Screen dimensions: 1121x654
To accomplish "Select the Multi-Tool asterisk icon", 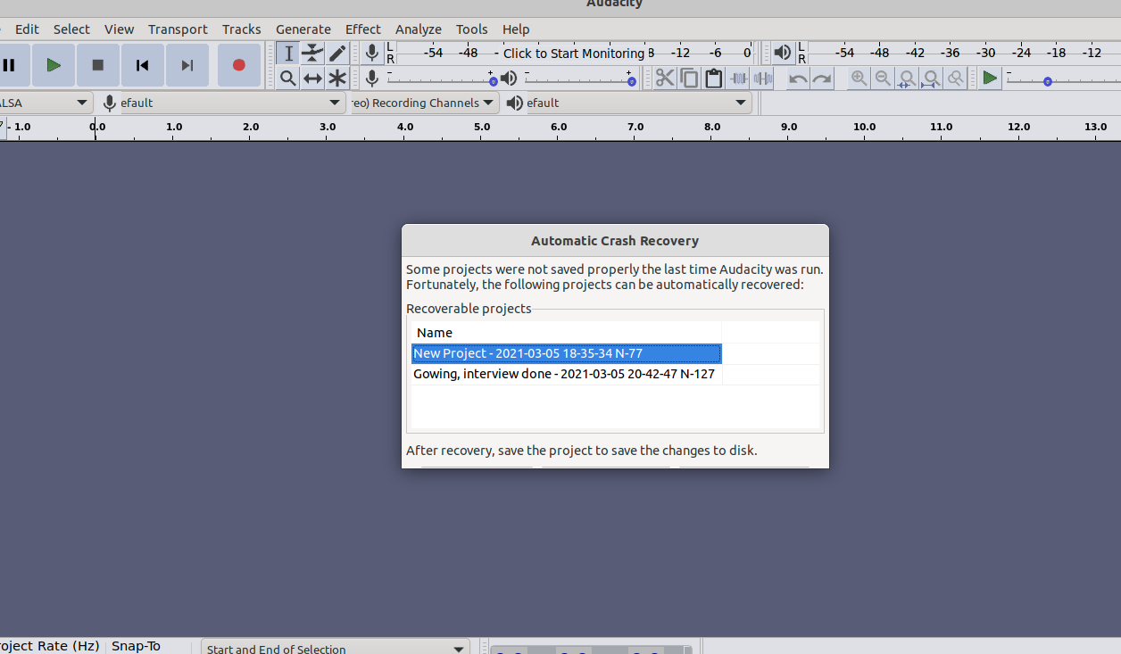I will click(x=336, y=79).
